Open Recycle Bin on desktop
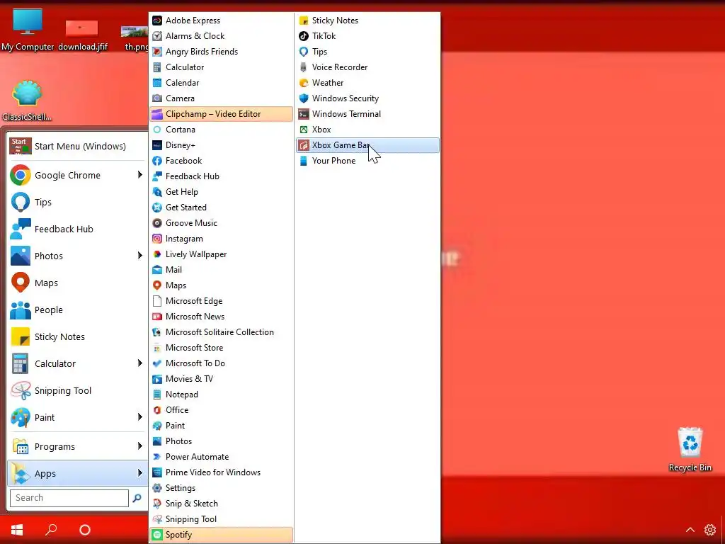 (x=690, y=450)
